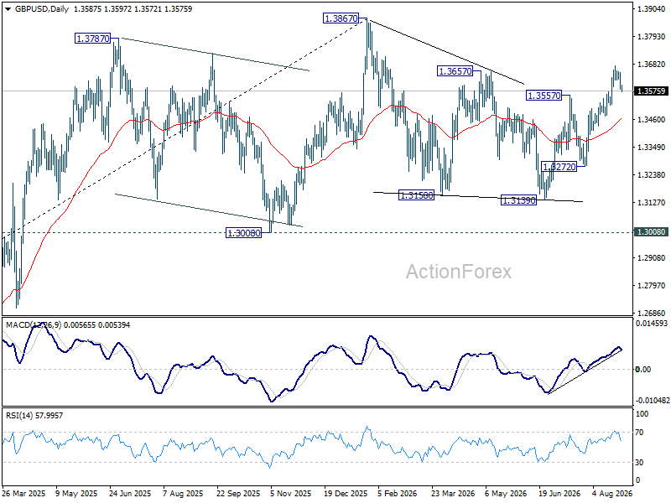The height and width of the screenshot is (503, 671).
Task: Select the 5 Nov 2025 date marker
Action: 290,493
